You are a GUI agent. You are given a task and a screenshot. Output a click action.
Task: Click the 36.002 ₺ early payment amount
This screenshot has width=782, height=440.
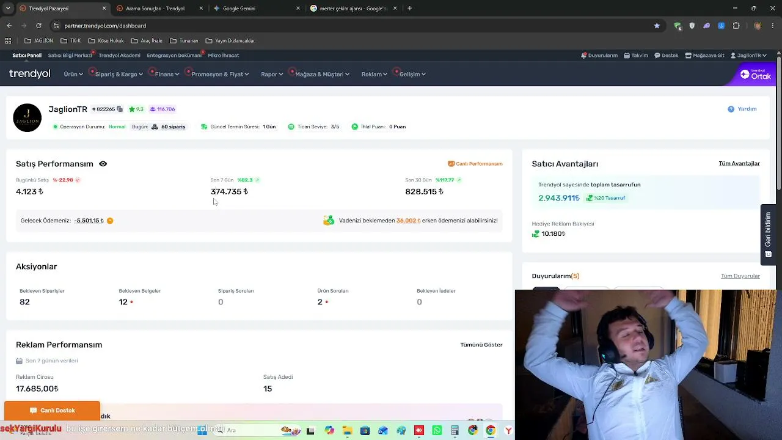coord(408,221)
